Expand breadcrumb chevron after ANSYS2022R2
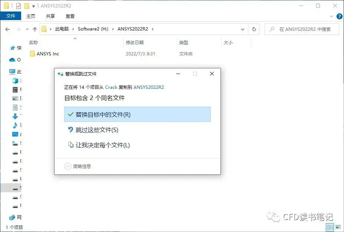The height and width of the screenshot is (232, 344). tap(153, 29)
